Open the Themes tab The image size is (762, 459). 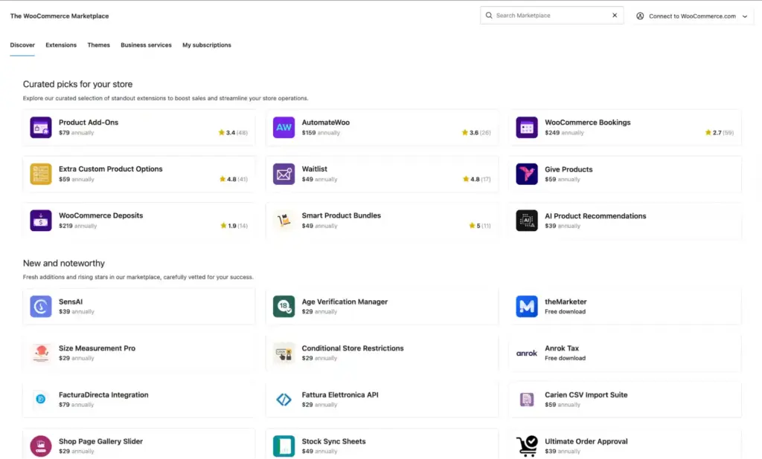click(98, 45)
